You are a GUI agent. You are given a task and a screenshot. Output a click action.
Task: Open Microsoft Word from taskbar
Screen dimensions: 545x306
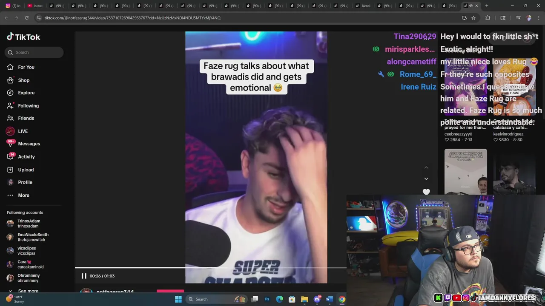[x=329, y=299]
